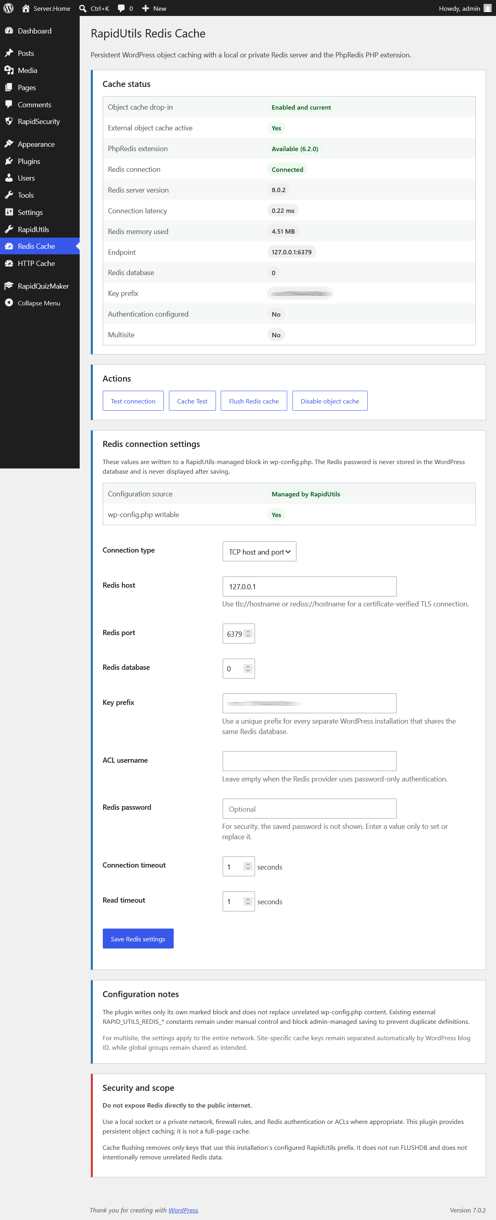Click the Redis password input field
Screen dimensions: 496x1220
[310, 809]
